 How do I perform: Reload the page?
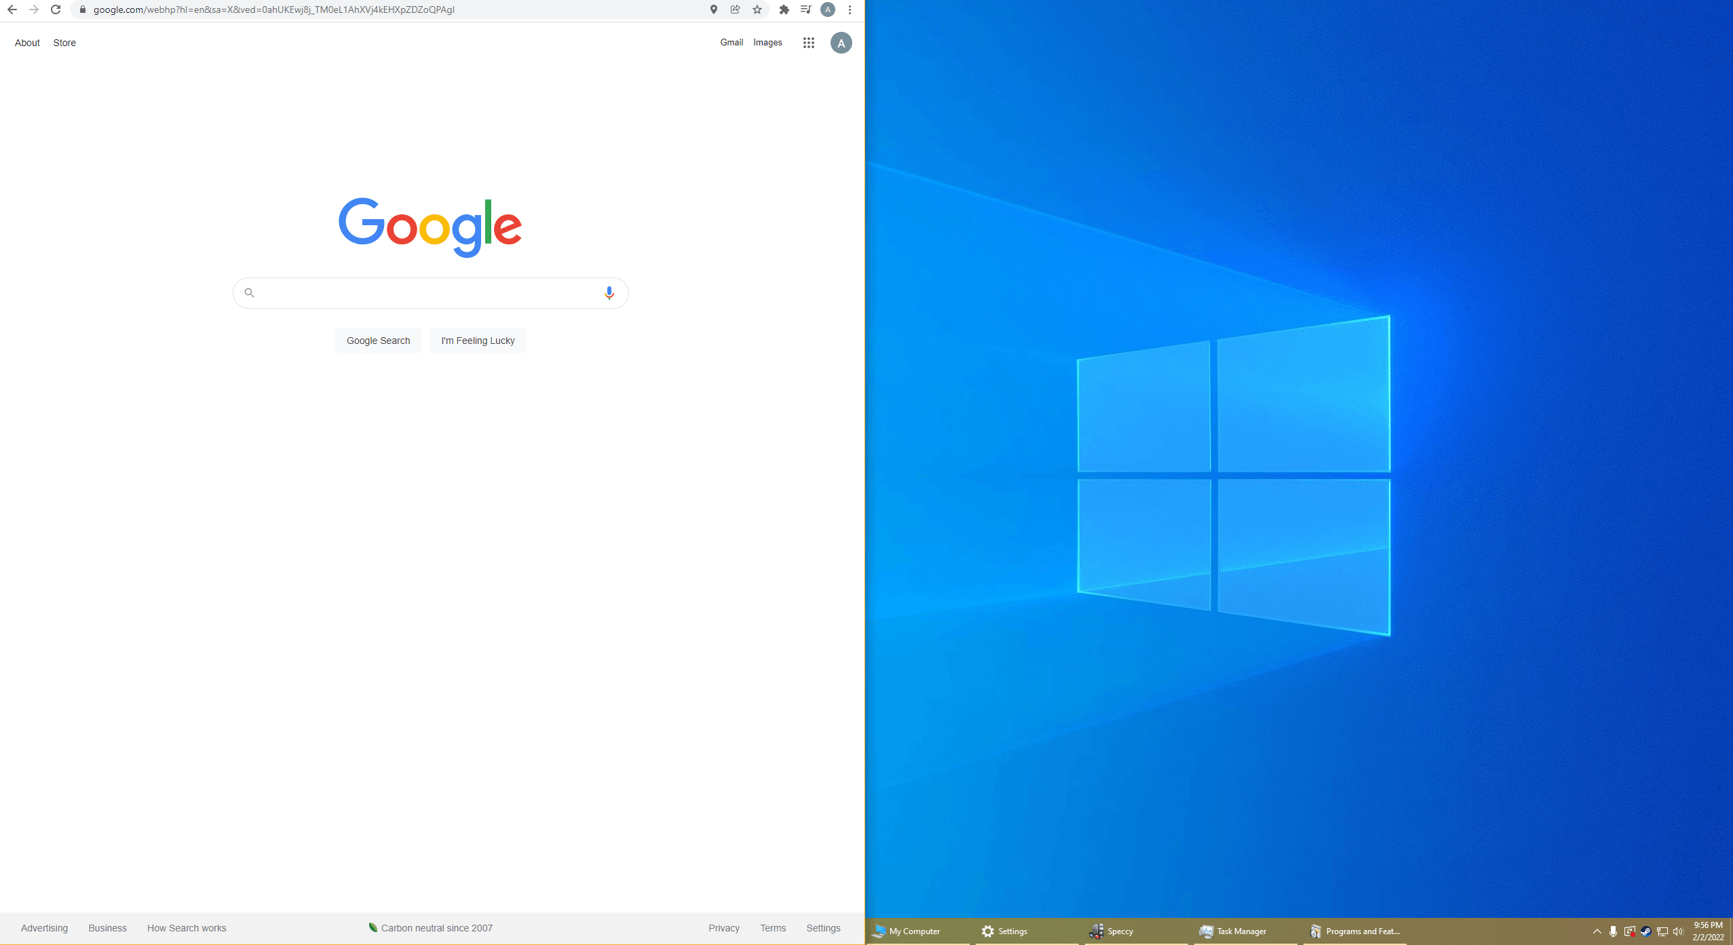pyautogui.click(x=56, y=9)
